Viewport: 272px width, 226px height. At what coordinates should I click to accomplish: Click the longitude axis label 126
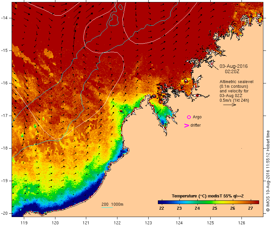(241, 223)
